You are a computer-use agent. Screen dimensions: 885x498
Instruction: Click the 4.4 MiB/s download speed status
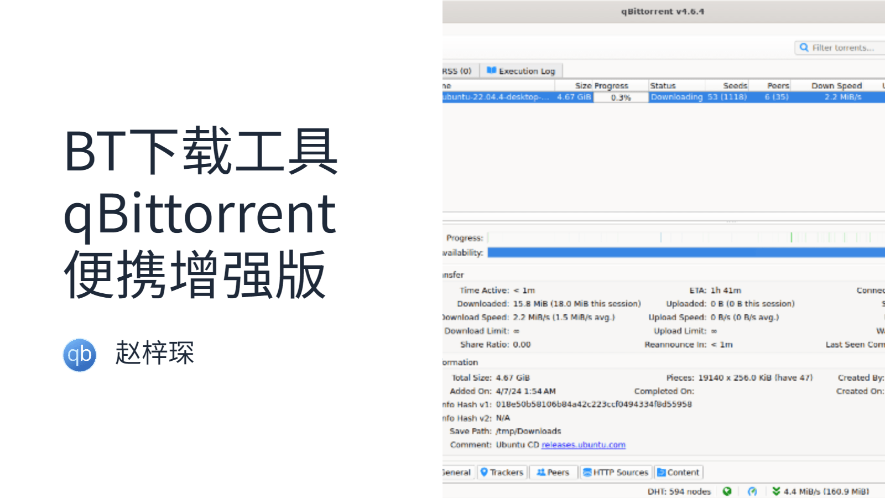coord(826,491)
